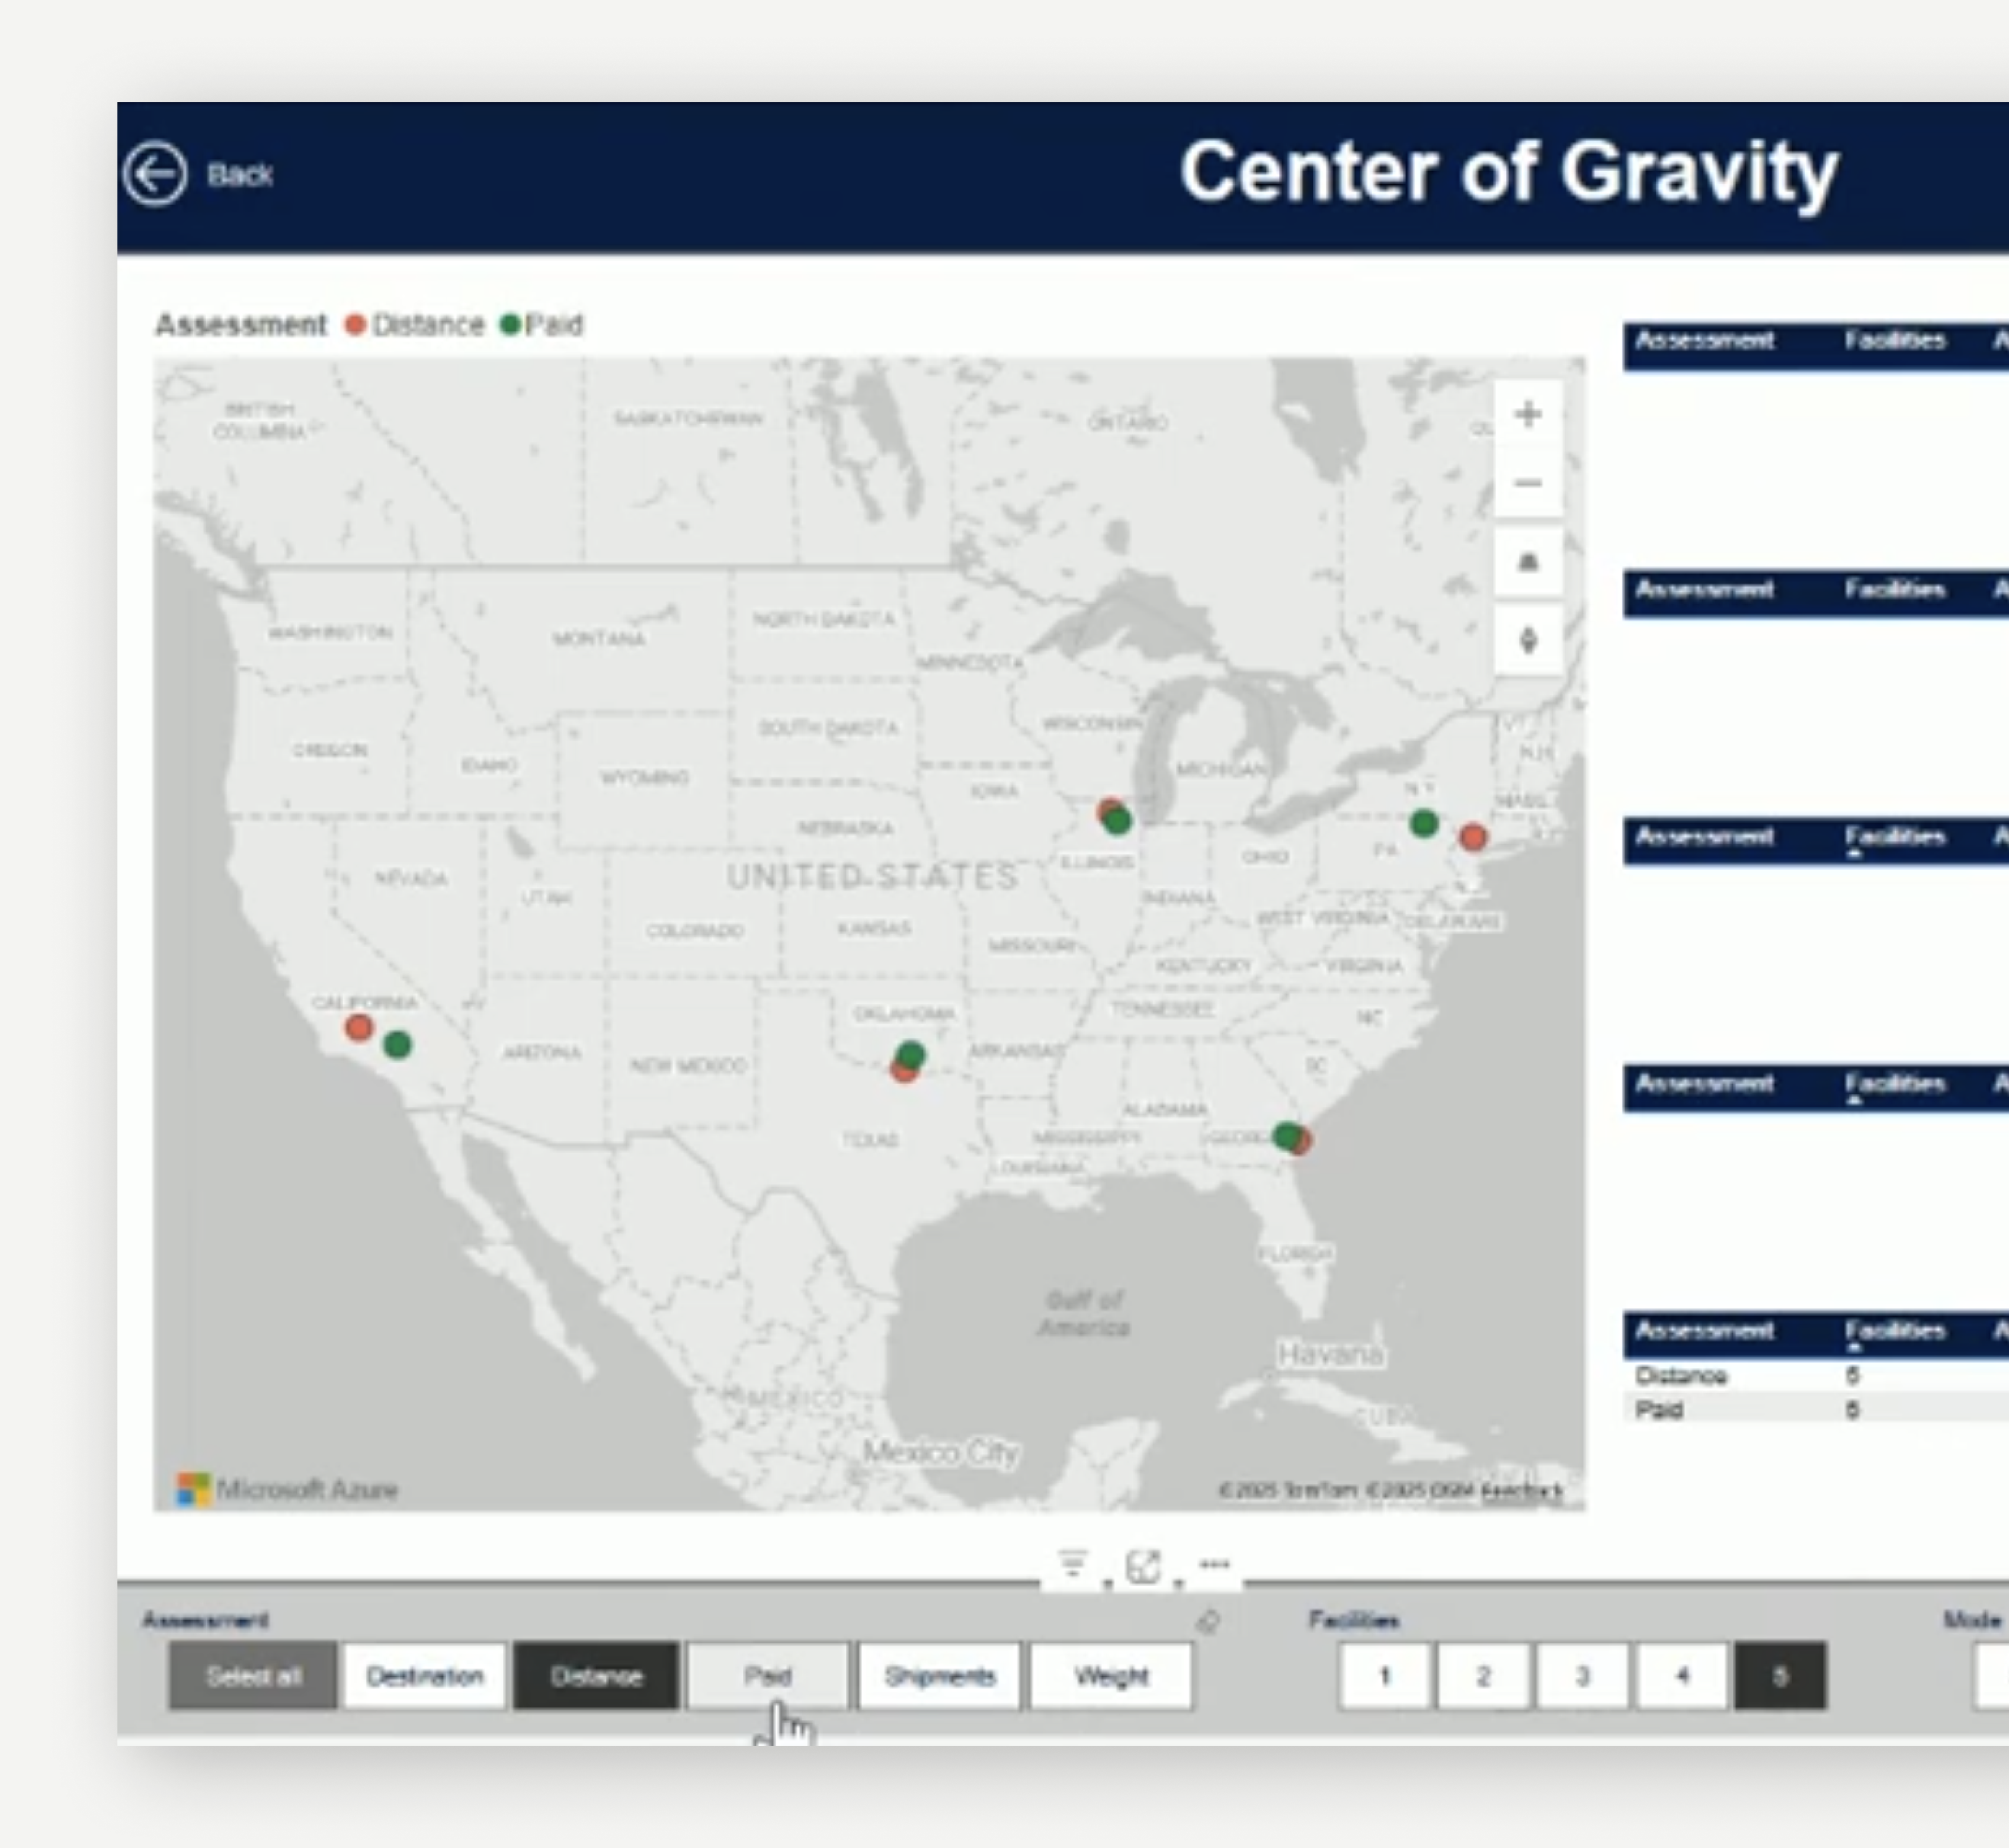Open the visual filter icon
The height and width of the screenshot is (1848, 2009).
[1072, 1564]
